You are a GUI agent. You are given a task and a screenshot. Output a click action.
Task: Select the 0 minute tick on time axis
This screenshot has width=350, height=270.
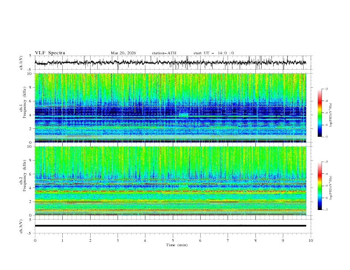pyautogui.click(x=35, y=240)
